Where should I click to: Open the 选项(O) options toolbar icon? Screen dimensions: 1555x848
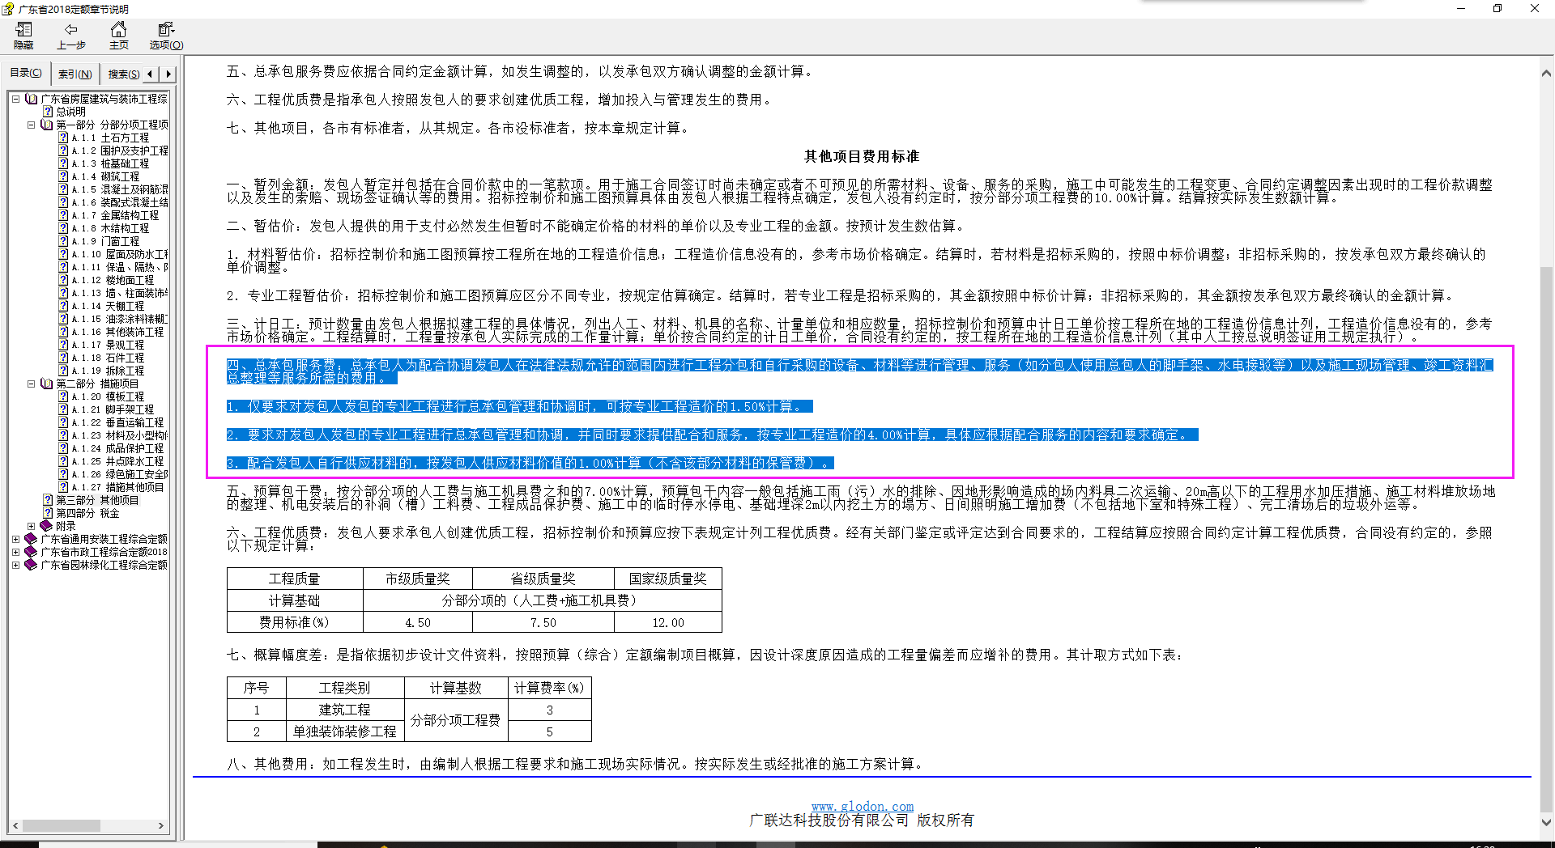click(166, 30)
